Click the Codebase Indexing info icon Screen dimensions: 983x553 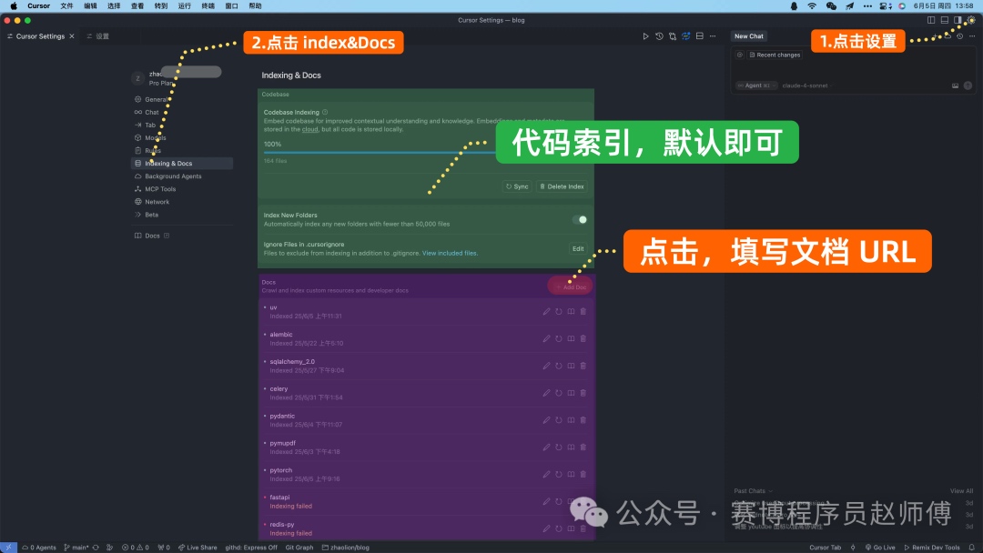click(x=325, y=112)
